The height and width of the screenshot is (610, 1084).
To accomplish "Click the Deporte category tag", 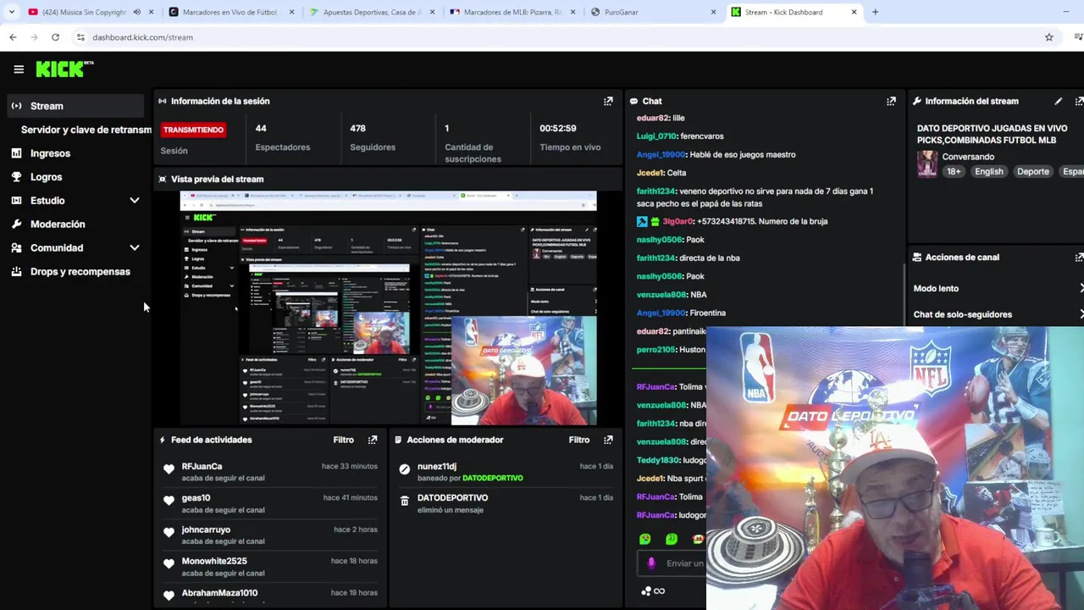I will click(x=1032, y=171).
